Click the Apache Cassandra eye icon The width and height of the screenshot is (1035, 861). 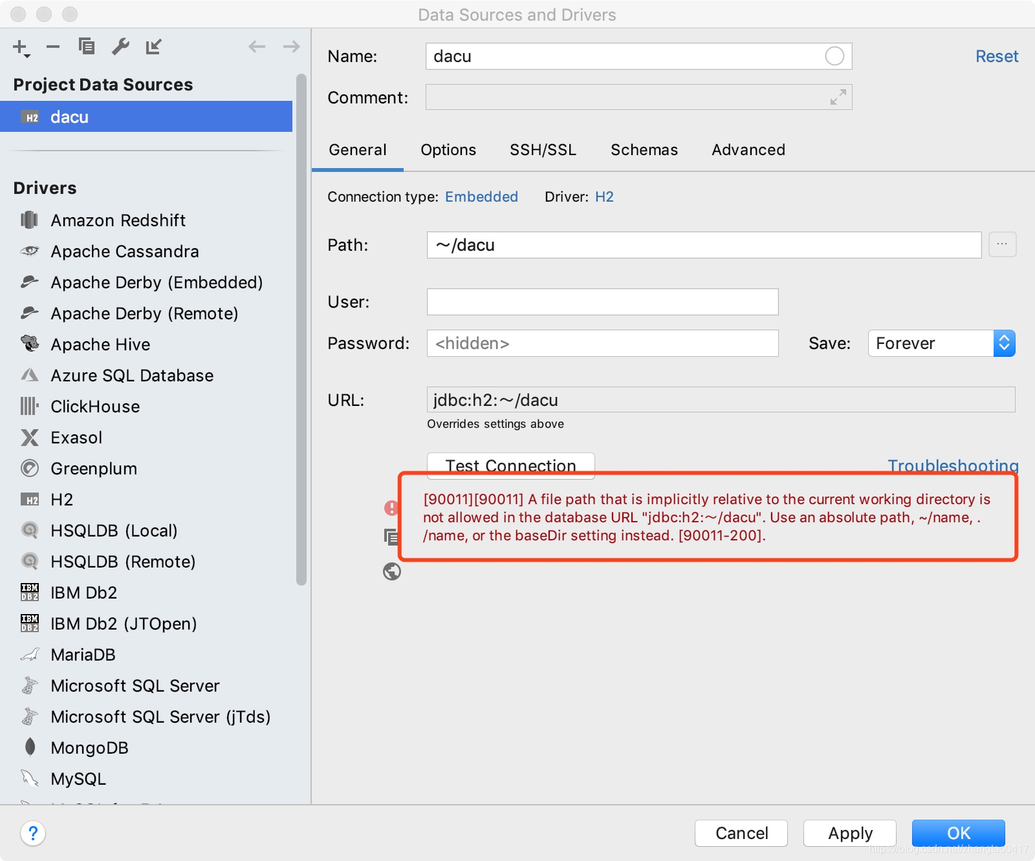(x=30, y=251)
